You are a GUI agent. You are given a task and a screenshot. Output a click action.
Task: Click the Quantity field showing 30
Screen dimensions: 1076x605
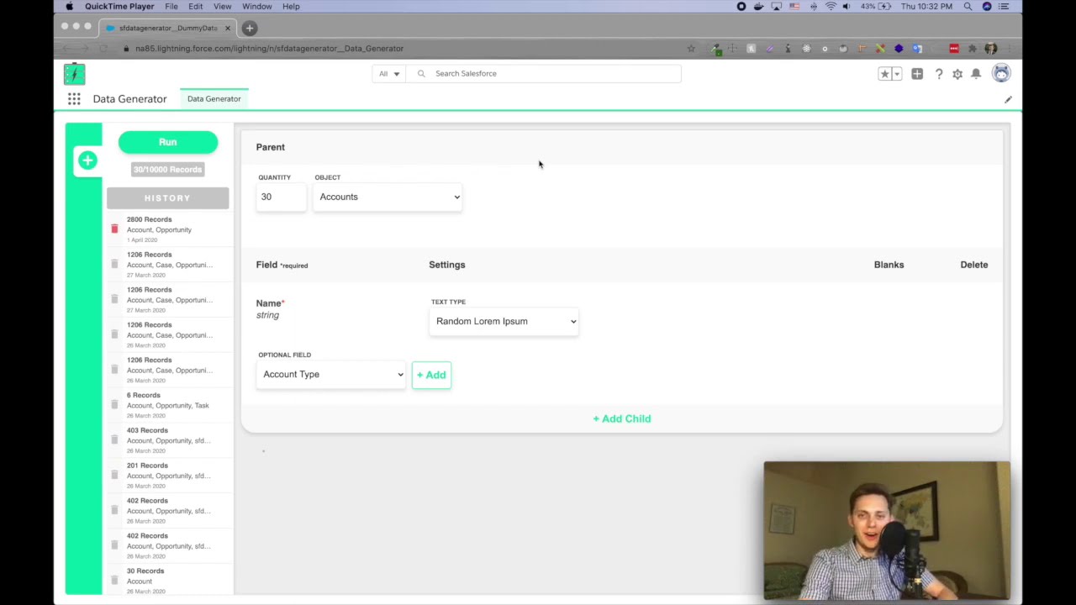coord(282,197)
